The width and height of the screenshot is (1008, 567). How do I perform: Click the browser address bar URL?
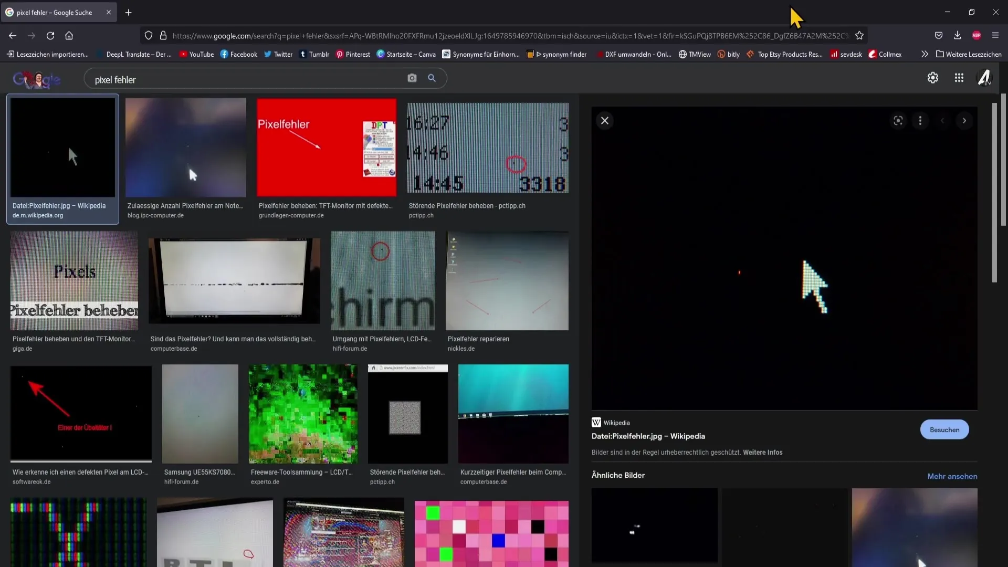point(509,36)
